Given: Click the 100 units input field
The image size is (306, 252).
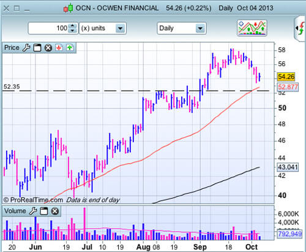Looking at the screenshot, I should click(49, 28).
